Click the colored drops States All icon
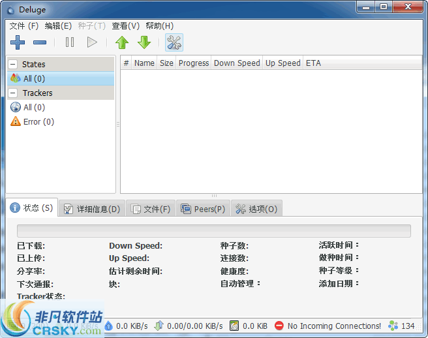This screenshot has width=428, height=338. [16, 78]
